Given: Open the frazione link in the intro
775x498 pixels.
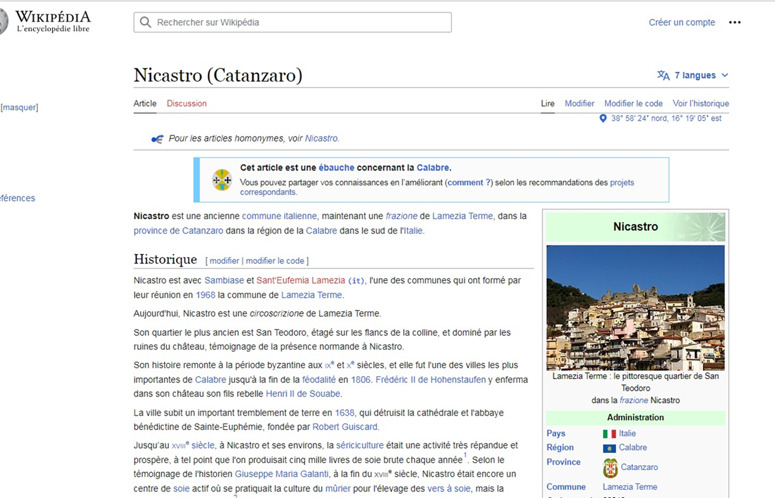Looking at the screenshot, I should [402, 216].
